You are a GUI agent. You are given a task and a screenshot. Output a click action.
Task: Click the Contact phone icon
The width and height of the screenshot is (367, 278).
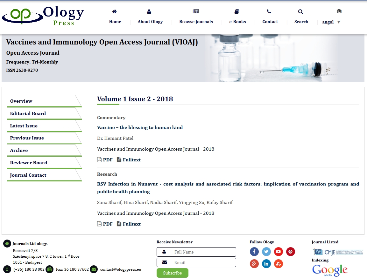(x=269, y=11)
